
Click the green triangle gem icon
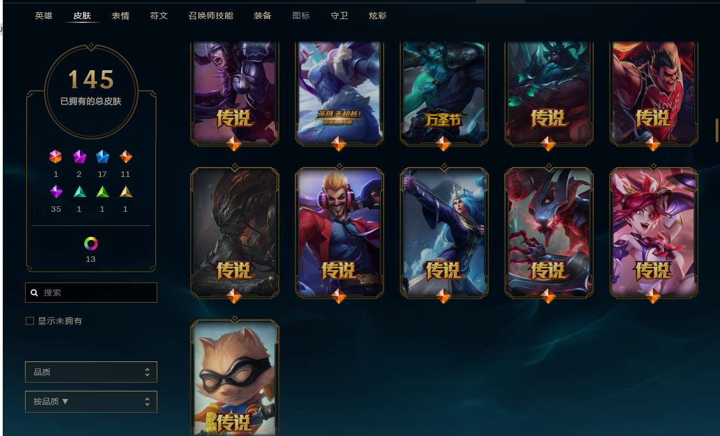102,192
